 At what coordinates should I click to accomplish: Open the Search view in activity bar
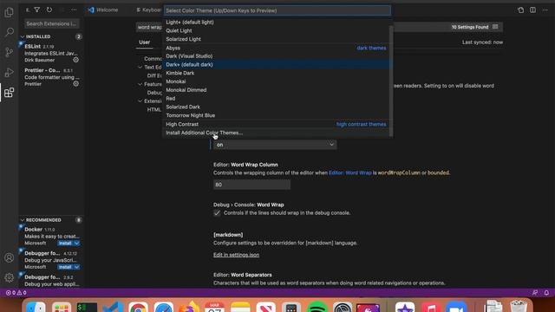coord(10,32)
